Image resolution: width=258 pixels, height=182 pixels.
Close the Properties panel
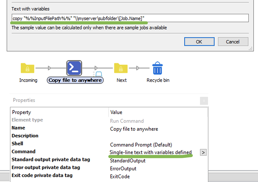[204, 101]
